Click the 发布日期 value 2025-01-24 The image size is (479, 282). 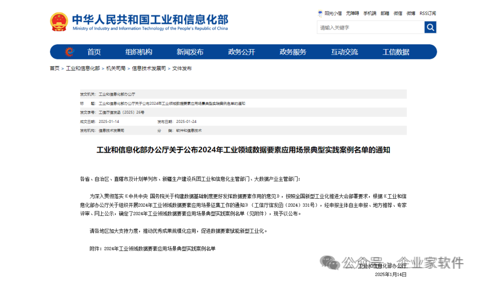coord(186,121)
